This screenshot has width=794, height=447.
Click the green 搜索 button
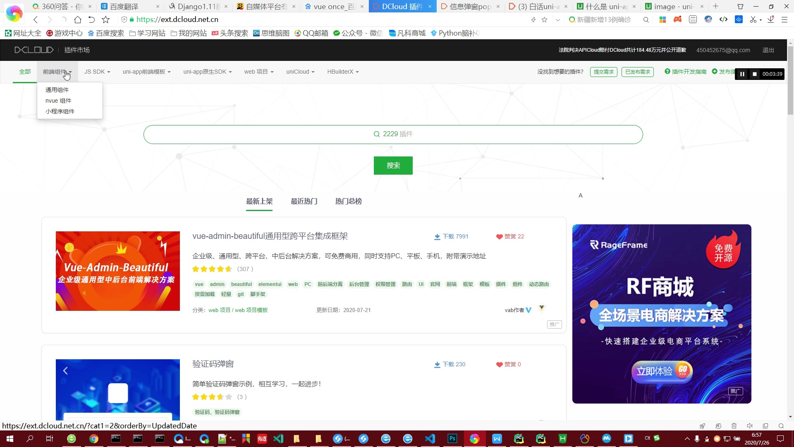coord(393,165)
